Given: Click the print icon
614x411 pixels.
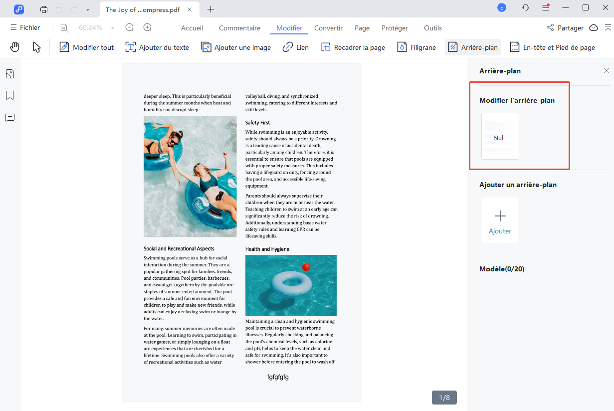Looking at the screenshot, I should (x=44, y=9).
